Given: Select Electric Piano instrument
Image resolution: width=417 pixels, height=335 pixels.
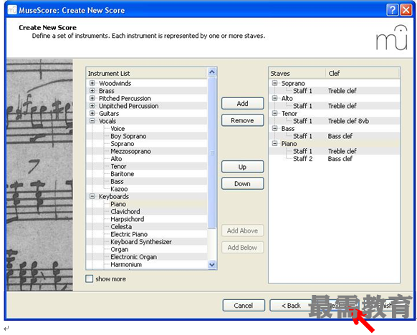Looking at the screenshot, I should tap(129, 234).
